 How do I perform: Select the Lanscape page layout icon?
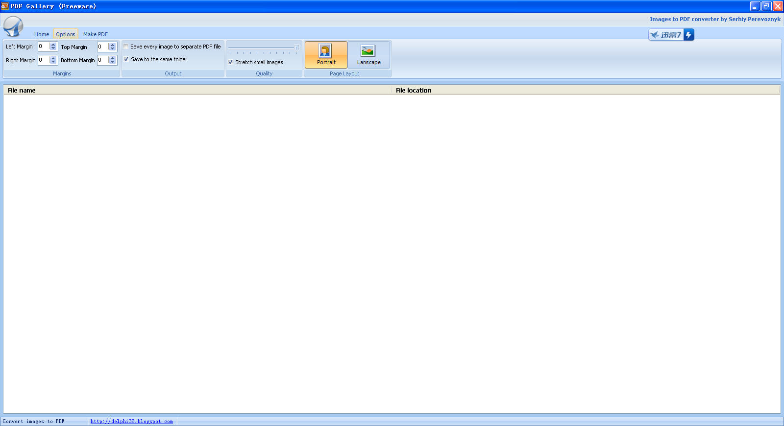(x=368, y=54)
